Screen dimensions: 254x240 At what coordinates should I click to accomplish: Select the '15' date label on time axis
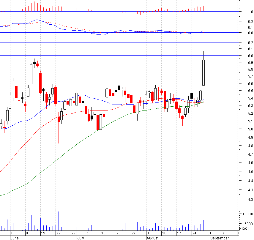tap(43, 233)
